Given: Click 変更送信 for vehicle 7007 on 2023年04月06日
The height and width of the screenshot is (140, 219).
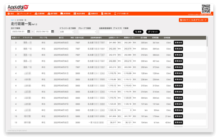Looking at the screenshot, I should pyautogui.click(x=178, y=61).
